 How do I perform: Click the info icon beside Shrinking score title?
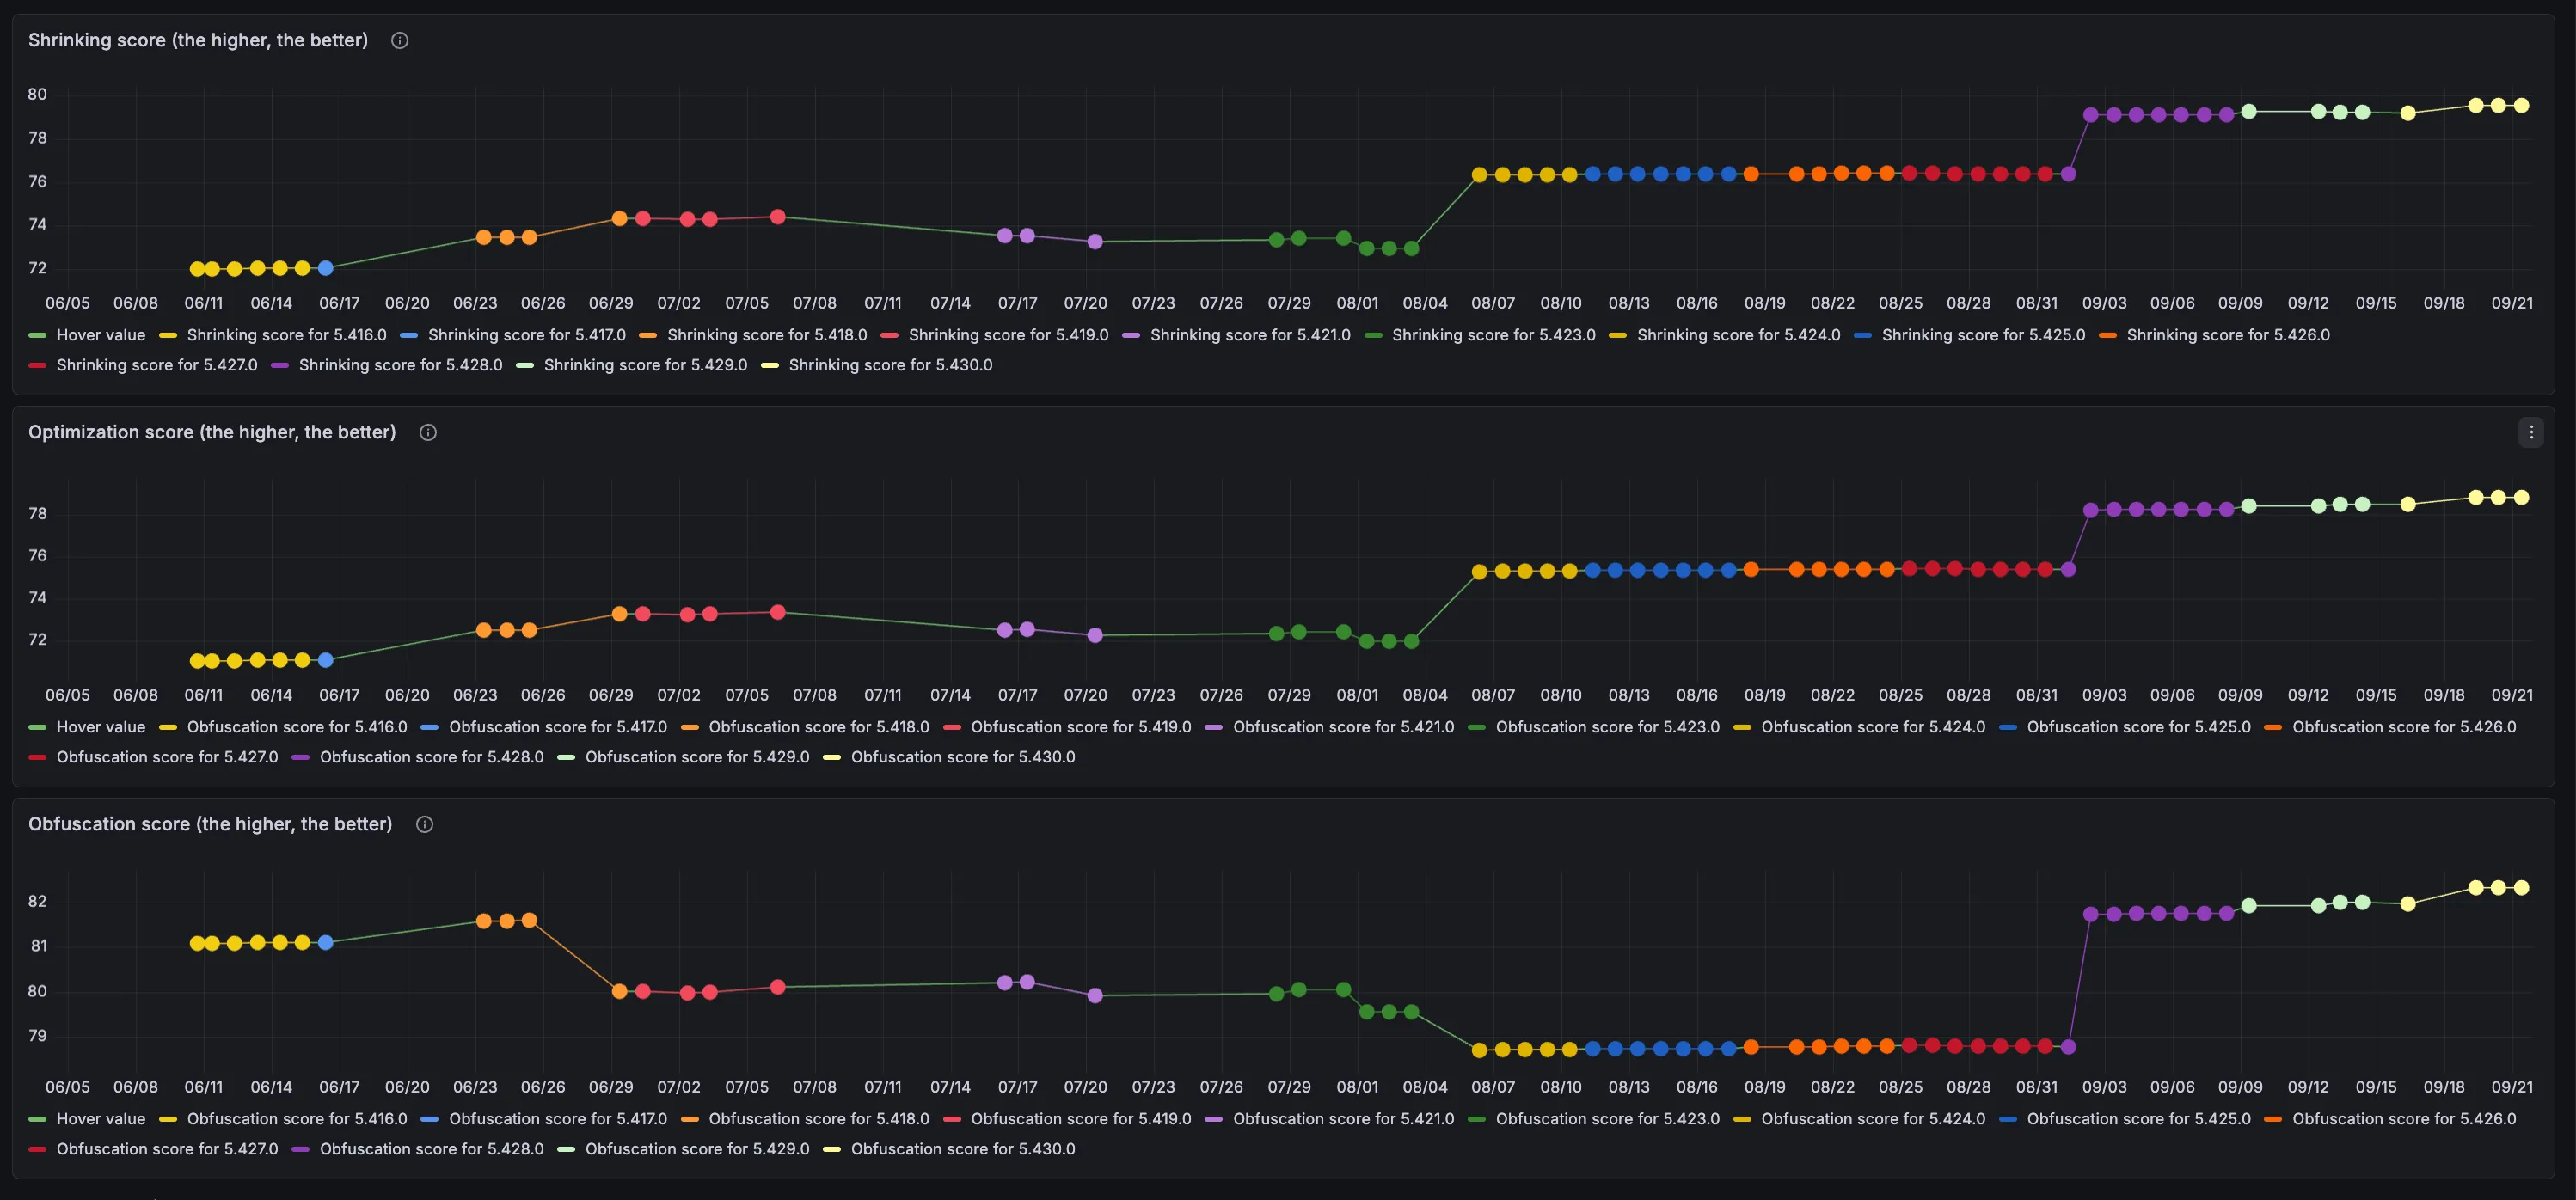(x=399, y=41)
